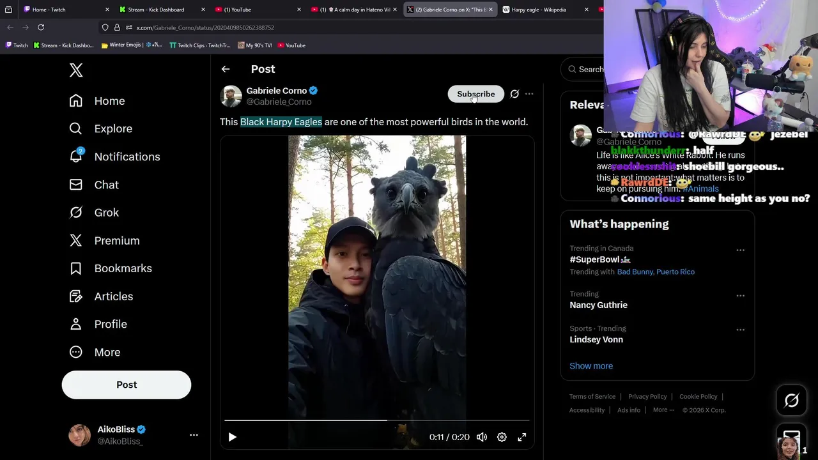818x460 pixels.
Task: Click the #Animals hashtag in the bio
Action: (x=700, y=189)
